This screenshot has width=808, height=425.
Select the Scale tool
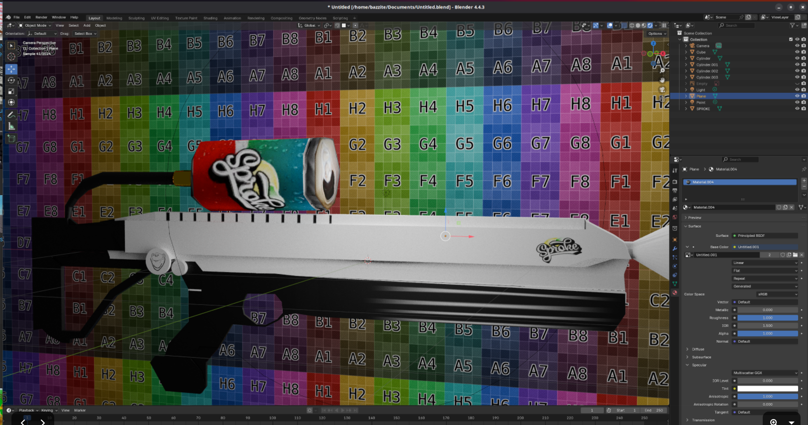pos(11,91)
